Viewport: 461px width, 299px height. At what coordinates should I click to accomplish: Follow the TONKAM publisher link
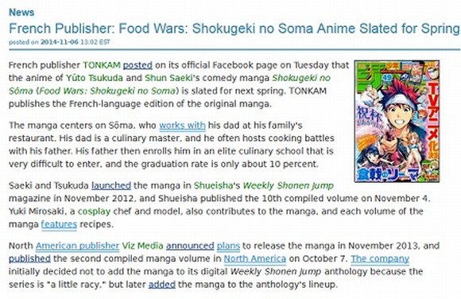pyautogui.click(x=102, y=65)
